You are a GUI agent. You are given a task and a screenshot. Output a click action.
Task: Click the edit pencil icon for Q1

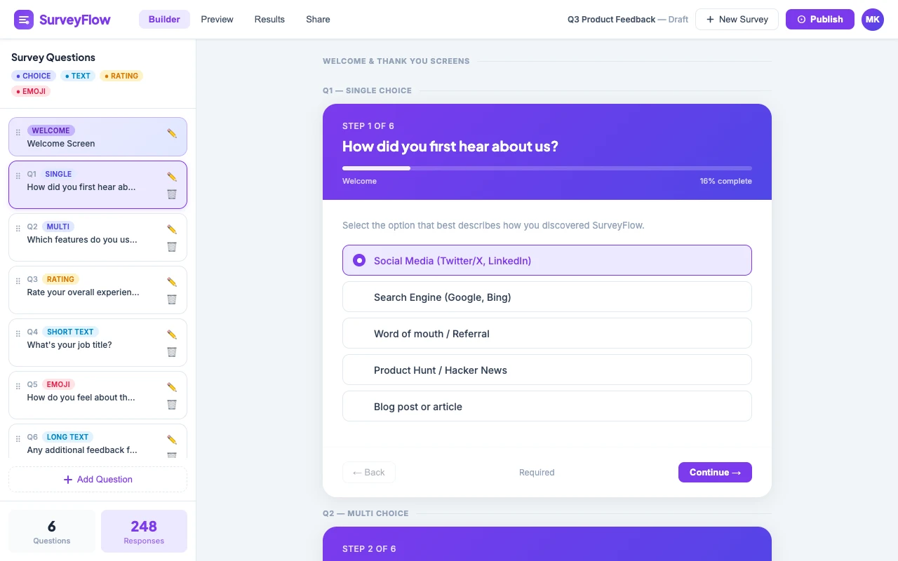click(172, 177)
